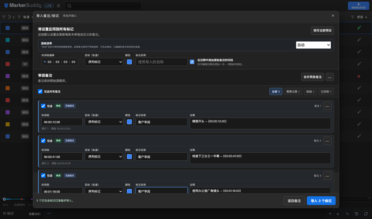The image size is (372, 219).
Task: Click the refresh icon in the bottom bar
Action: [366, 214]
